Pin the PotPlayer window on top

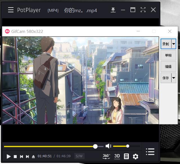click(x=113, y=10)
